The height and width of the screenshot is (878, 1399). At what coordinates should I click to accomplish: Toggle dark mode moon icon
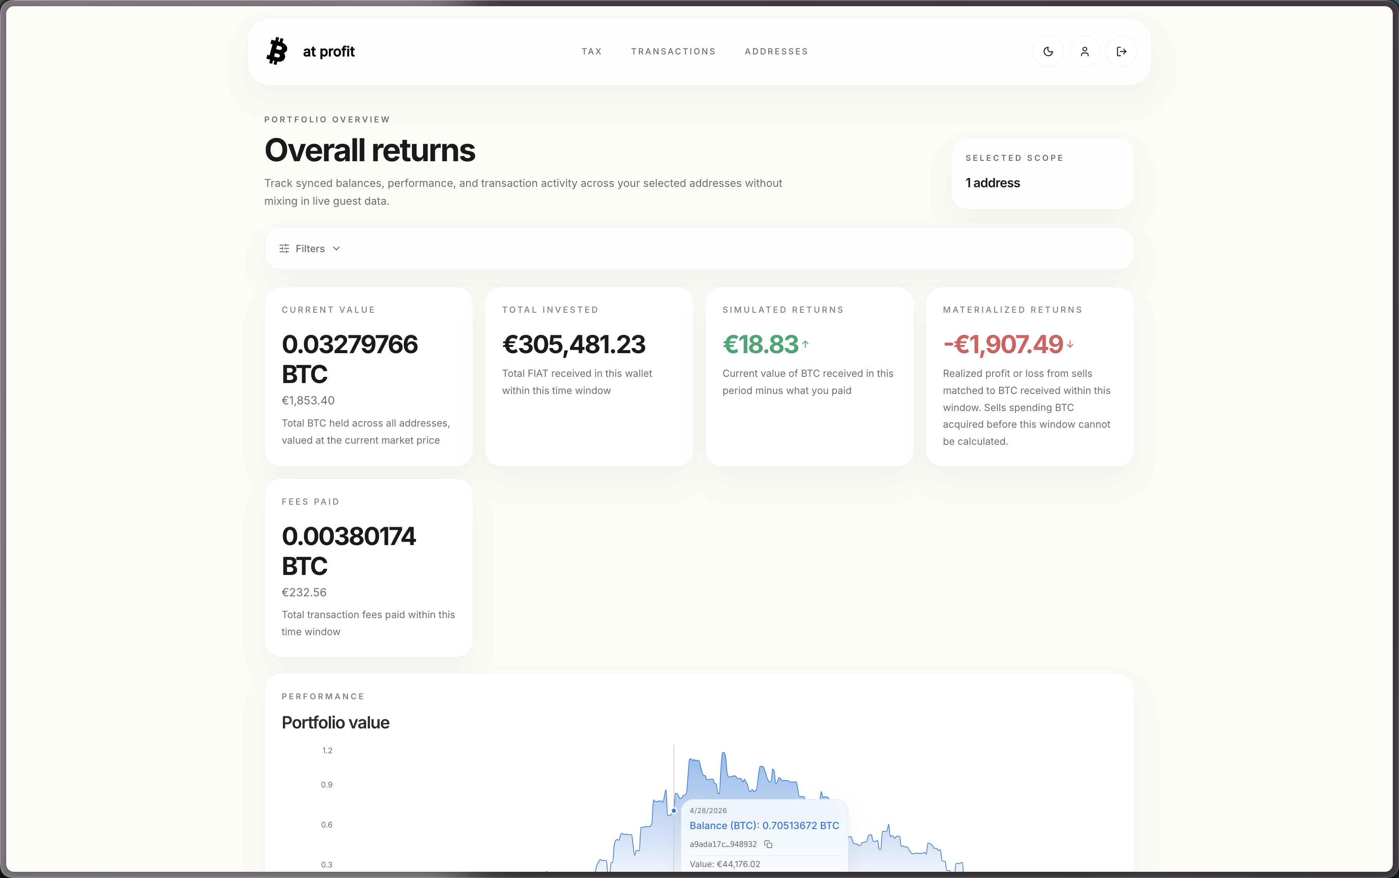[1048, 52]
